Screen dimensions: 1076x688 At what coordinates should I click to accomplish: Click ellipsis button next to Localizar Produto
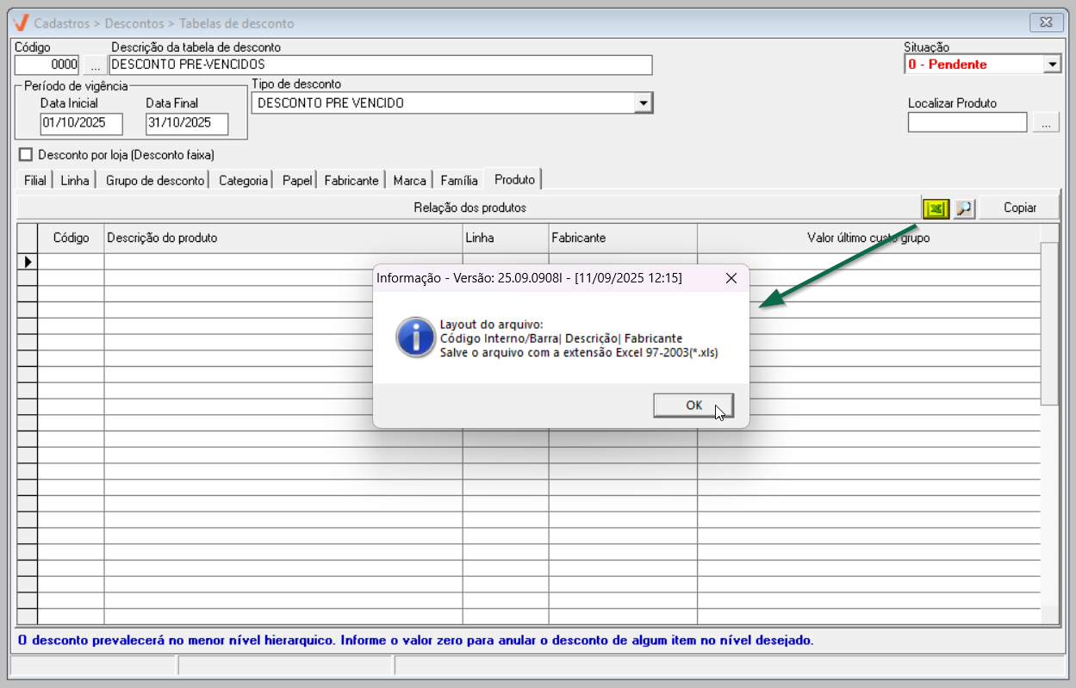tap(1046, 123)
